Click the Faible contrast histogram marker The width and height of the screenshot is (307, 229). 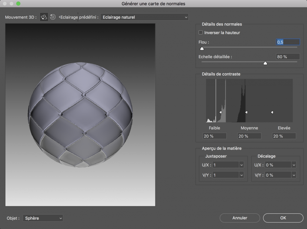click(x=220, y=112)
